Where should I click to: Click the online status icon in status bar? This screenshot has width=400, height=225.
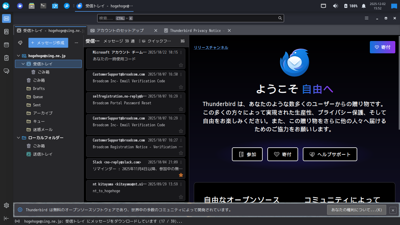18,221
